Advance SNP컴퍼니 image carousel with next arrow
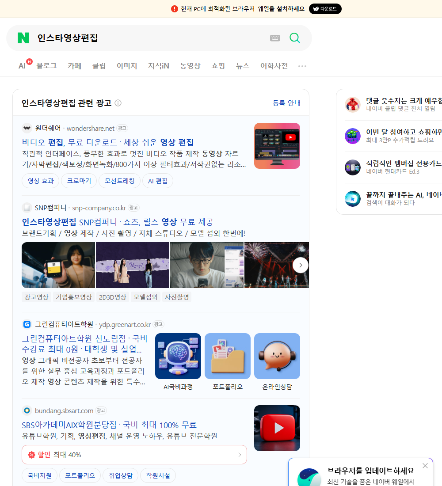This screenshot has width=442, height=486. coord(300,265)
